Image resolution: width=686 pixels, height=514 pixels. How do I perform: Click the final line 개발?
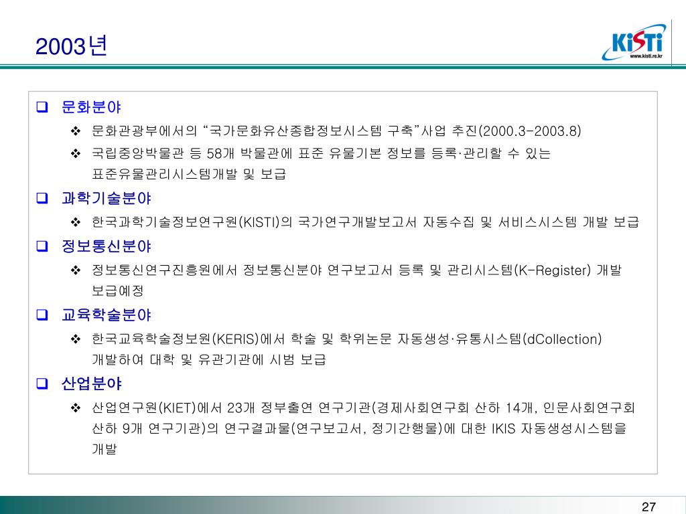(x=104, y=449)
